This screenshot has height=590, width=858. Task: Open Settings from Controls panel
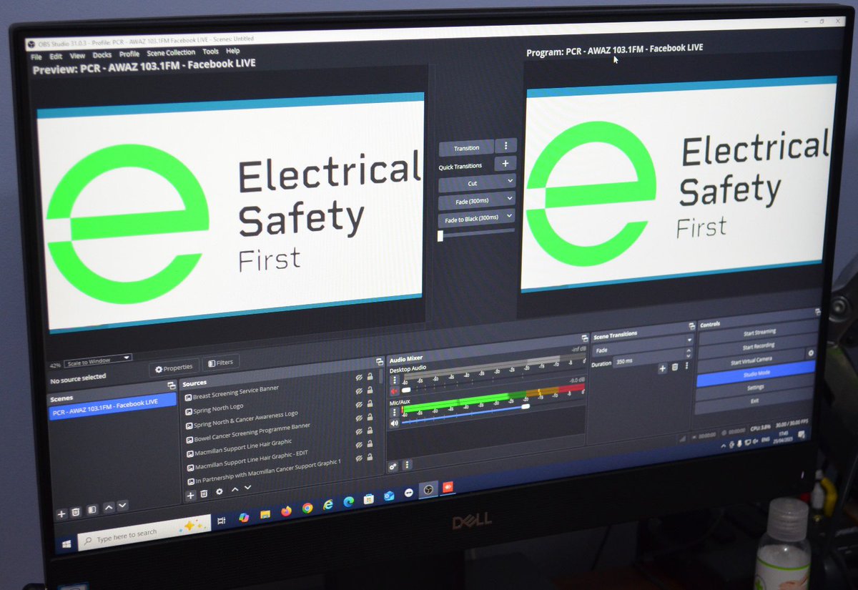coord(756,387)
